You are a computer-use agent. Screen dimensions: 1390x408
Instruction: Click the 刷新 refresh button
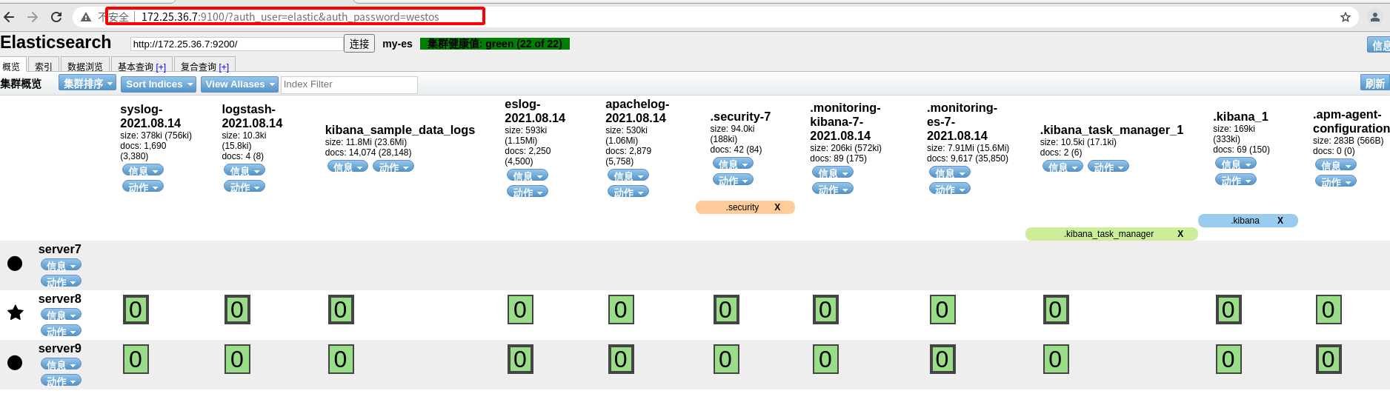pyautogui.click(x=1374, y=83)
